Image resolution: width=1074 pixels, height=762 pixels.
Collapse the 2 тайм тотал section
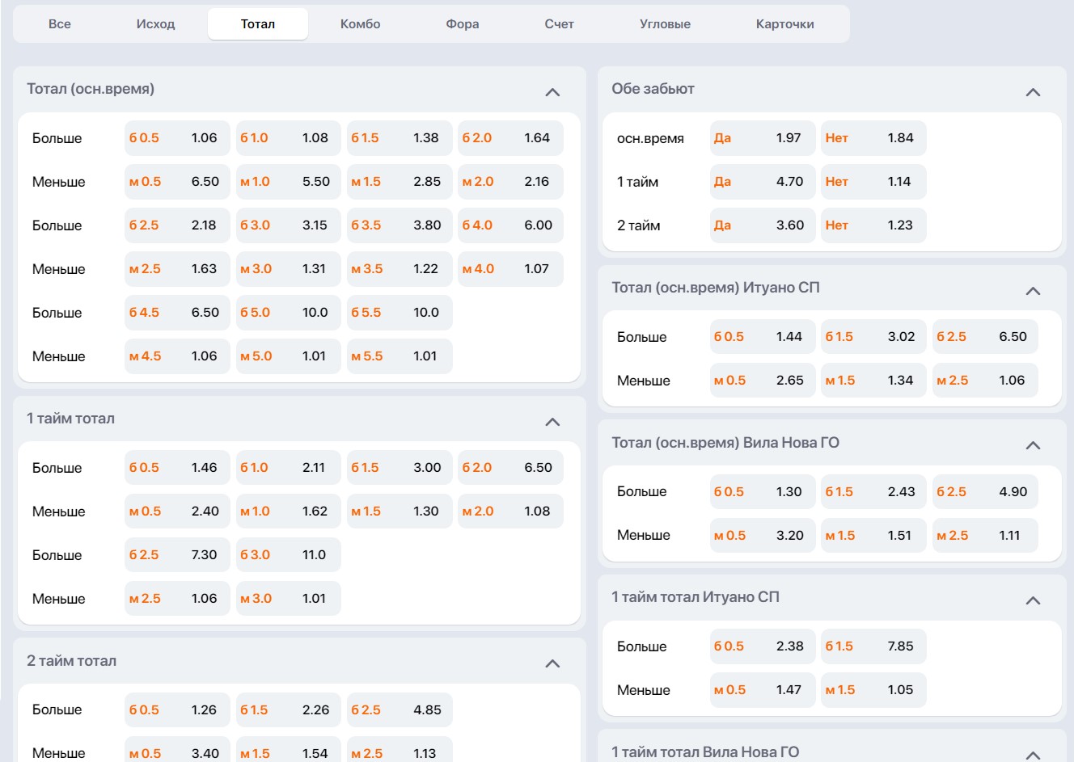(552, 663)
